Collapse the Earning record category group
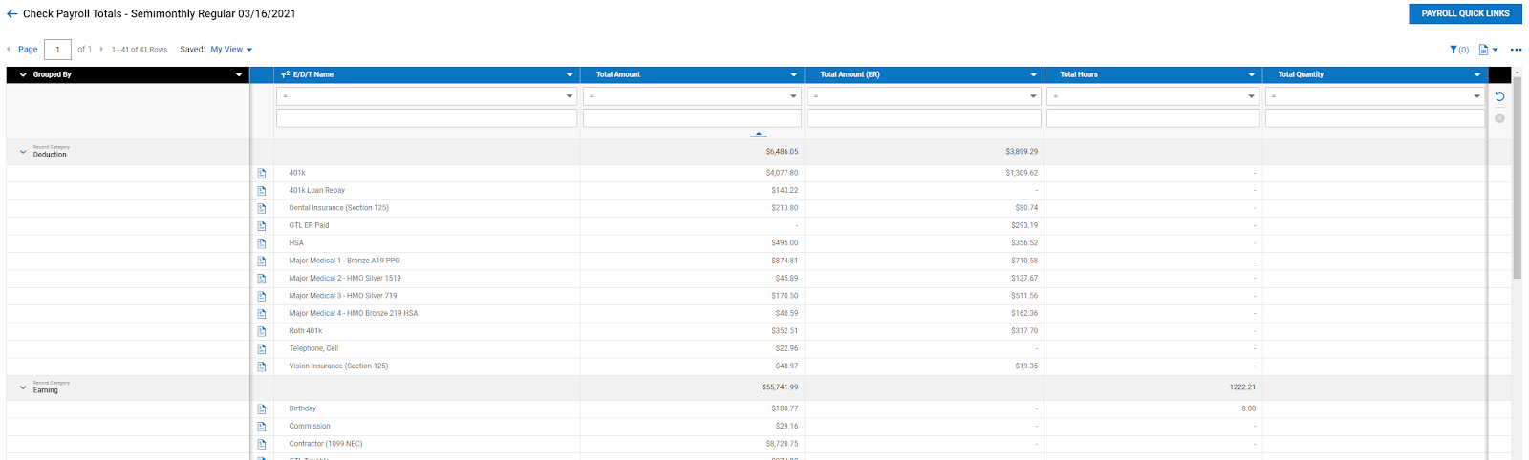1529x460 pixels. pyautogui.click(x=23, y=387)
